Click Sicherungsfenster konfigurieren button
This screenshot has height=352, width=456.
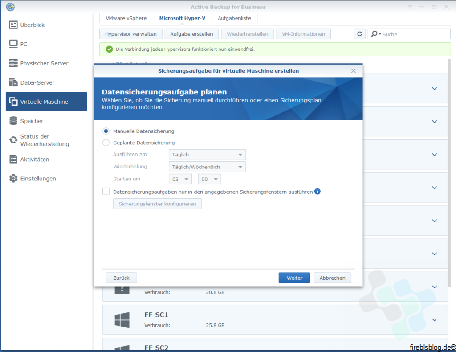[157, 204]
